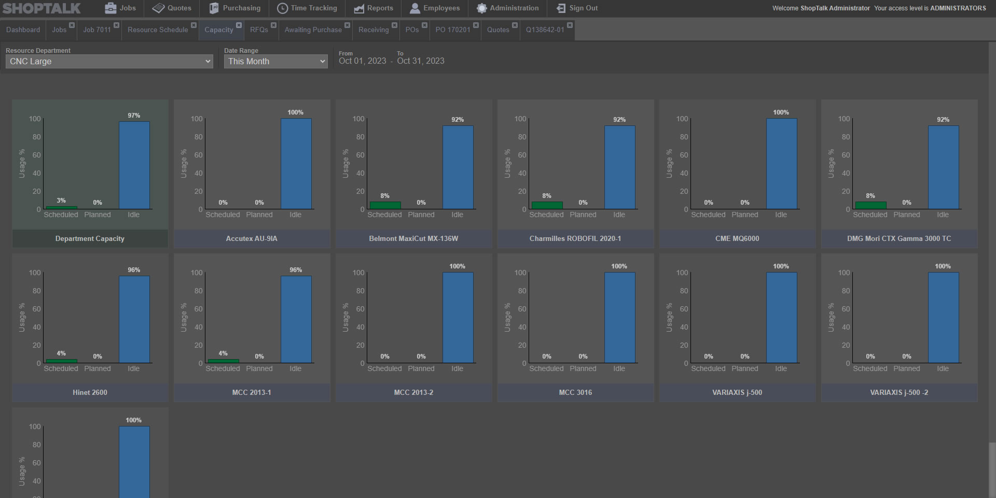Click the Reports chart icon
Image resolution: width=996 pixels, height=498 pixels.
coord(359,8)
